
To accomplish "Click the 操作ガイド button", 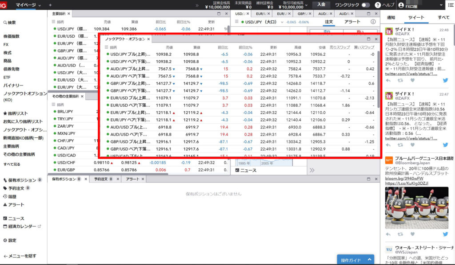I will click(355, 260).
